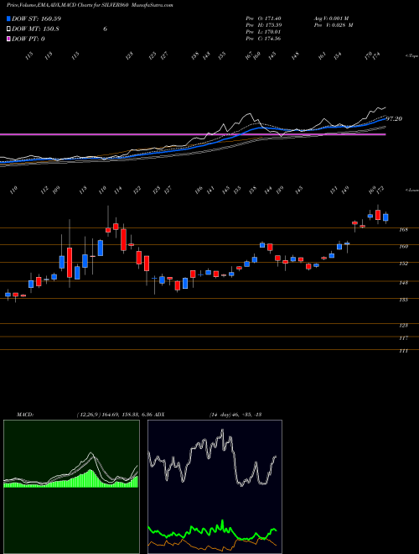Click the ADX '(14 day) 46, +35, -18' text
Screen dimensions: 419x554
pyautogui.click(x=235, y=415)
